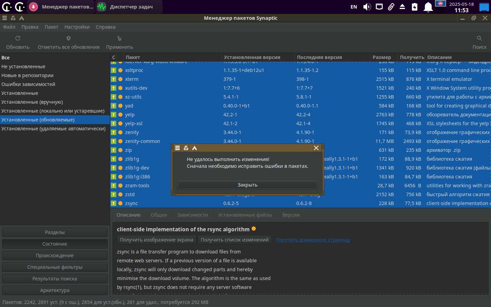The height and width of the screenshot is (307, 491).
Task: Click the orange support icon beside xutils-dev
Action: pos(120,88)
